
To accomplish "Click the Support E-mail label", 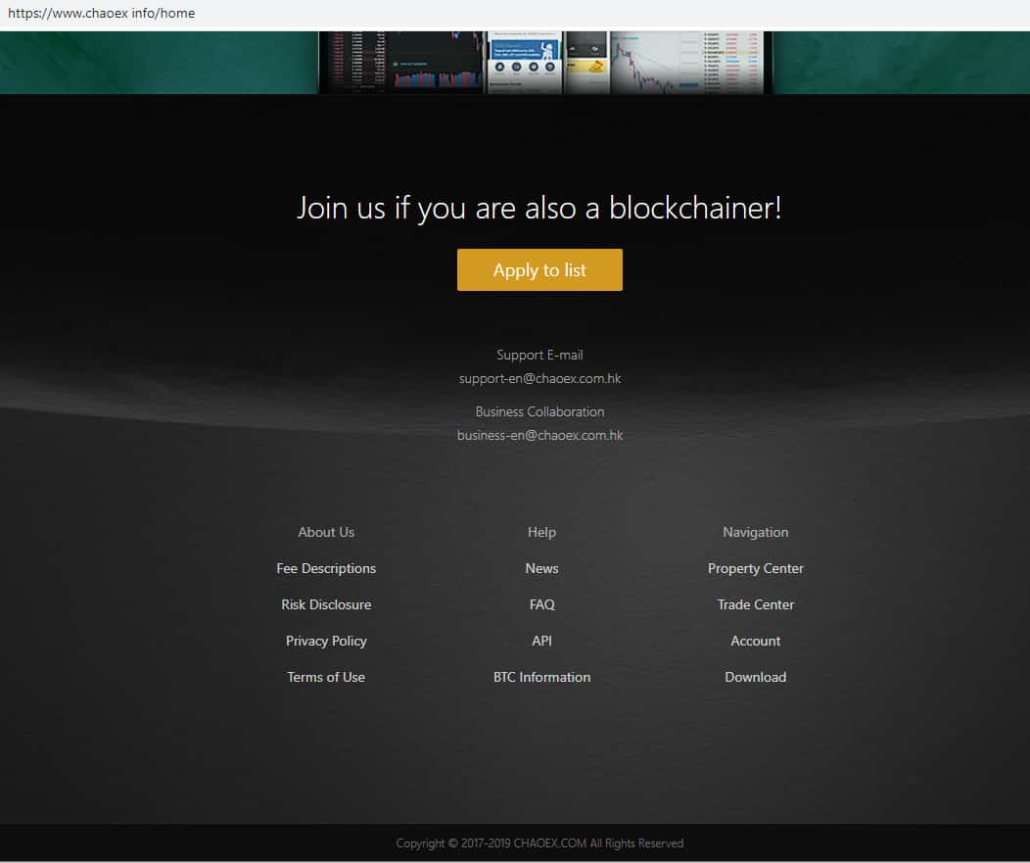I will point(539,355).
